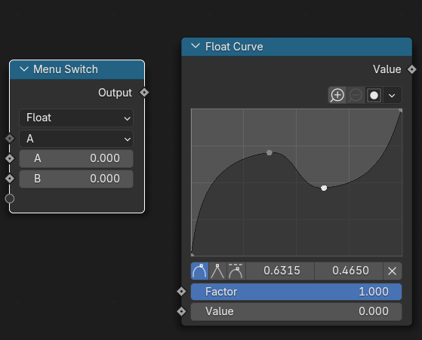Click the Menu input socket beside dropdown
422x340 pixels.
10,139
